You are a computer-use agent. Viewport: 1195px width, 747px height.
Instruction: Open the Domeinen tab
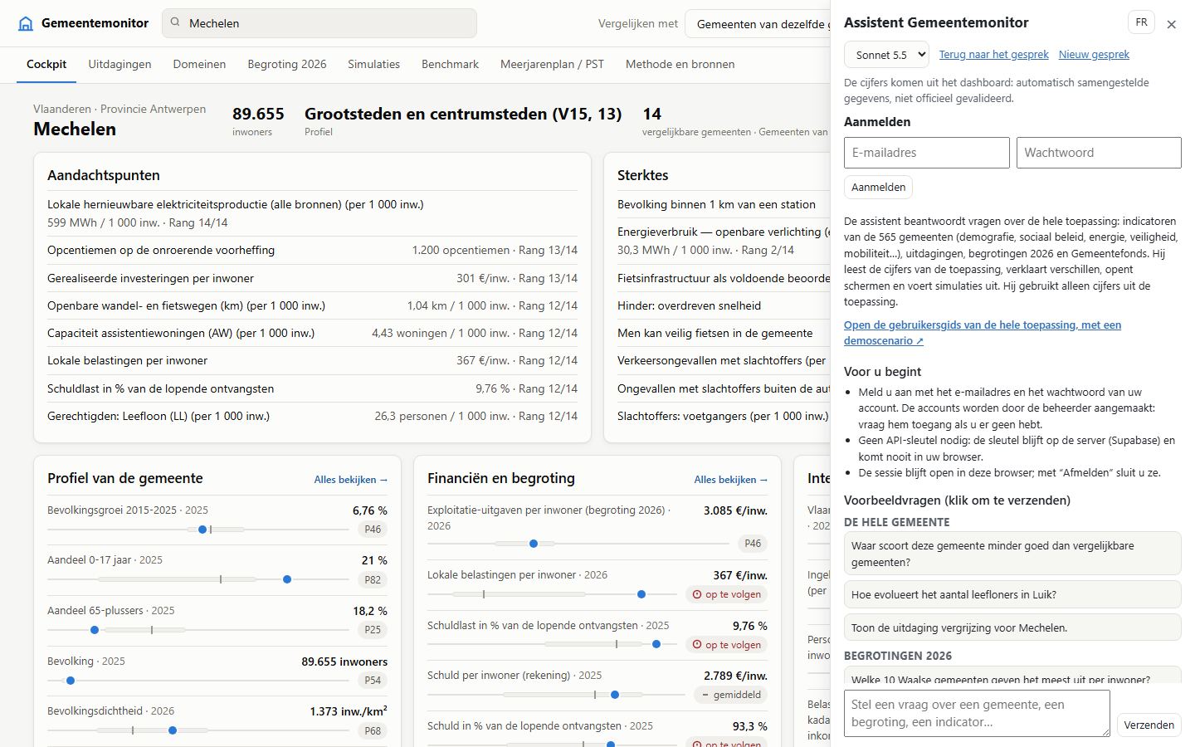tap(199, 64)
